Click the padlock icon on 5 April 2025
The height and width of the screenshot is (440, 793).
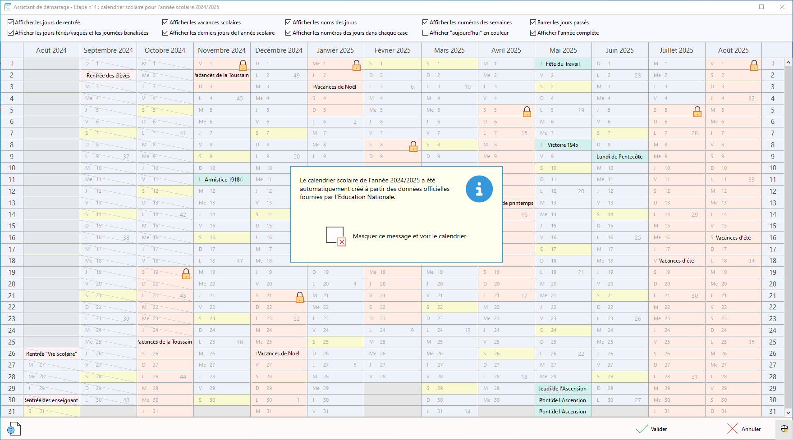point(527,112)
